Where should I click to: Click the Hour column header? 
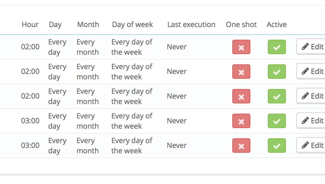point(30,25)
